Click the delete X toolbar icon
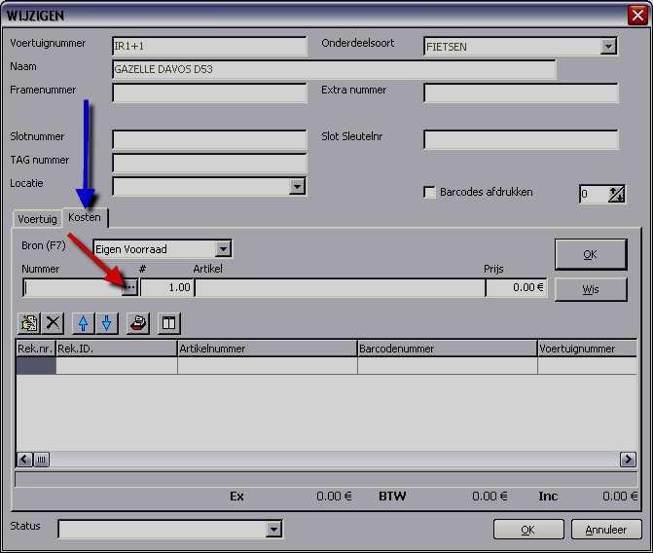653x553 pixels. coord(53,323)
